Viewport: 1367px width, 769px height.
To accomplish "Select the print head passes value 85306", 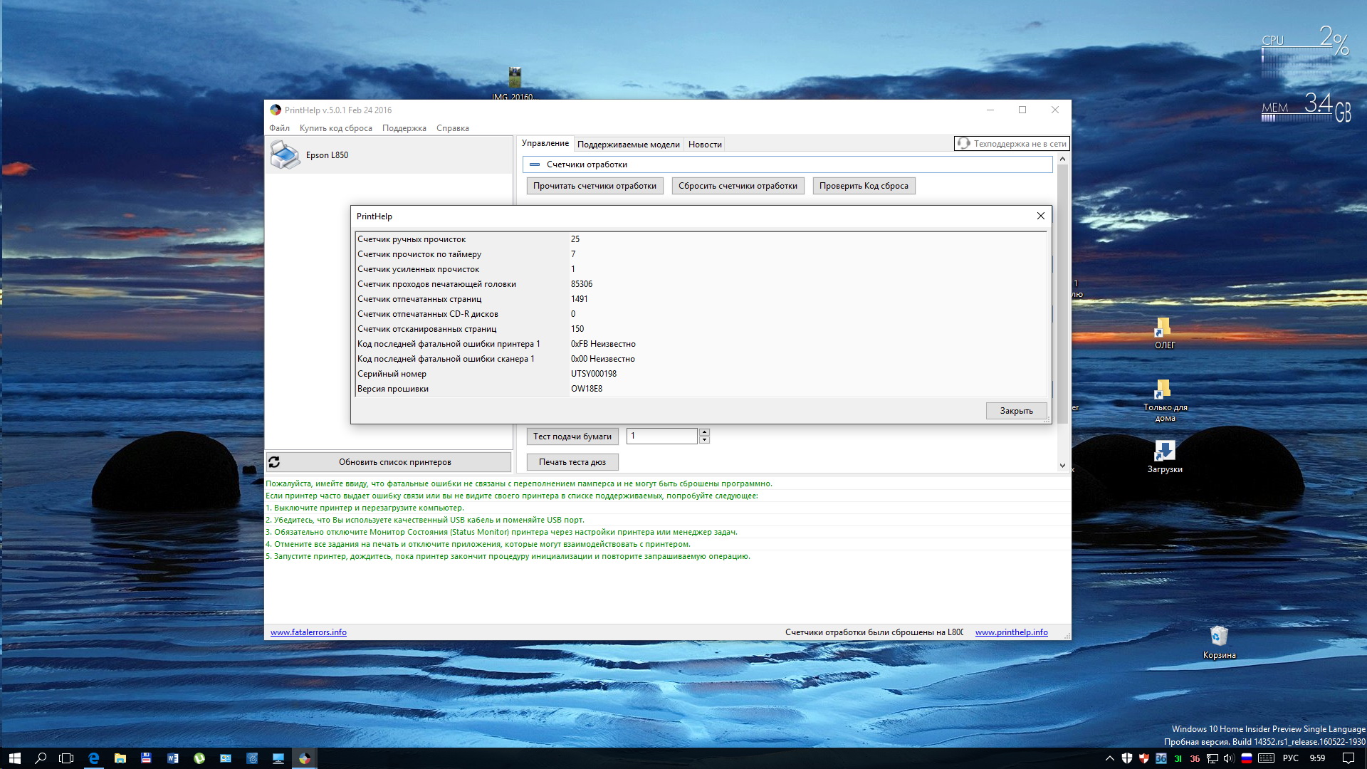I will (582, 284).
